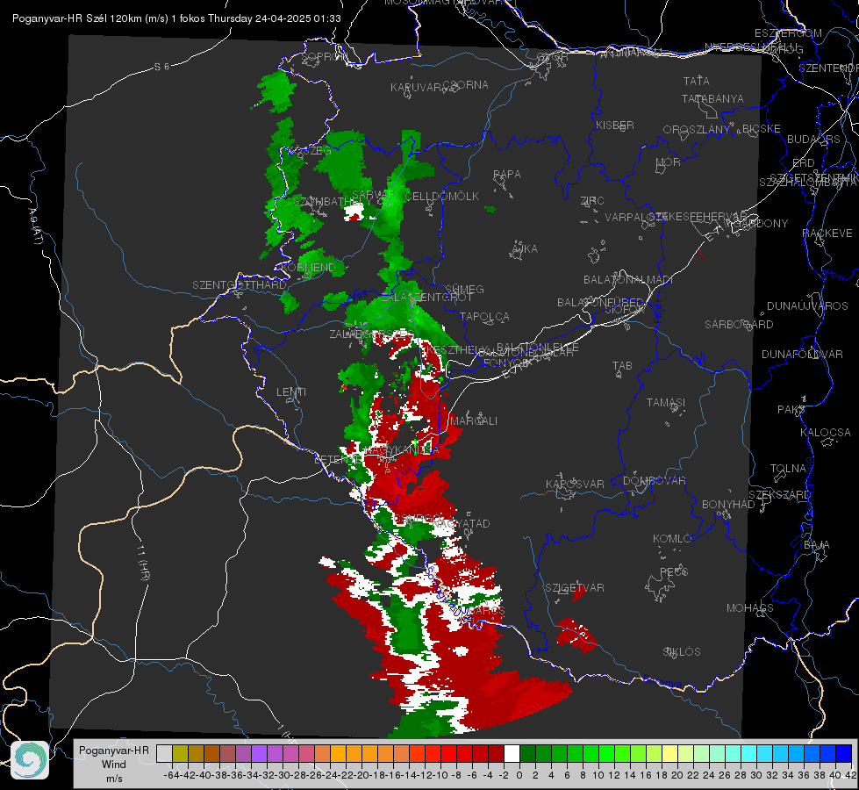Click the BALATONALMADI label
Screen dimensions: 859x790
(628, 280)
